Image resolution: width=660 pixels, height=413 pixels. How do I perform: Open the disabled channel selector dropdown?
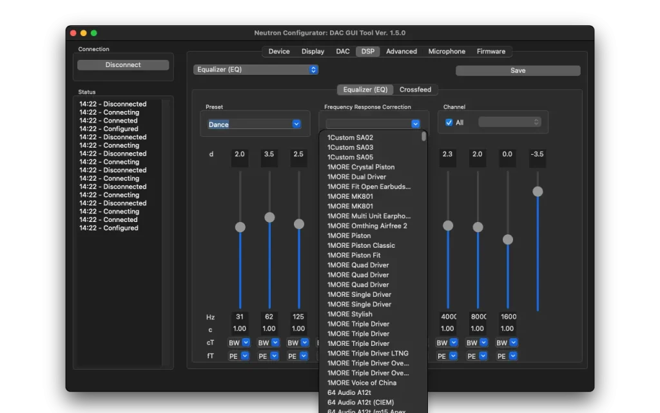click(x=509, y=122)
